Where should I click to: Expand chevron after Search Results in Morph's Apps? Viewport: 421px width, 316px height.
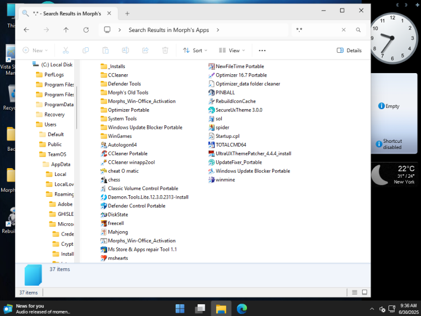[218, 30]
